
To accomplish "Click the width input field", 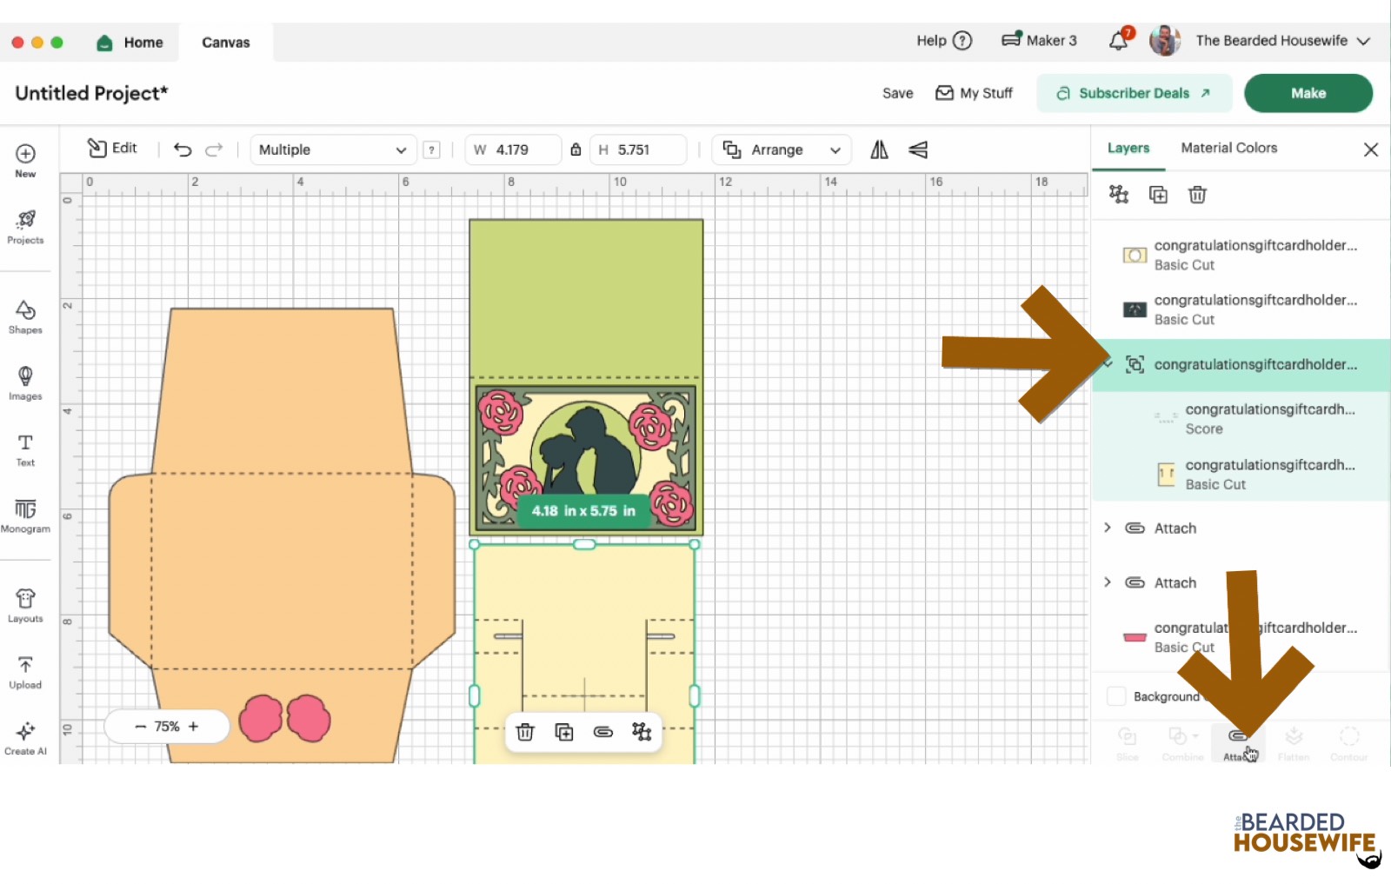I will (x=522, y=150).
